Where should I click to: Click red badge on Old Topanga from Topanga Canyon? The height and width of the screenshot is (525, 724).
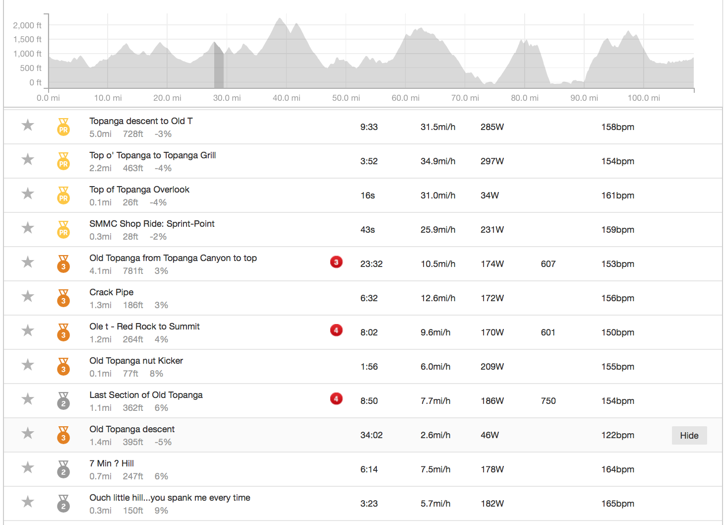336,262
